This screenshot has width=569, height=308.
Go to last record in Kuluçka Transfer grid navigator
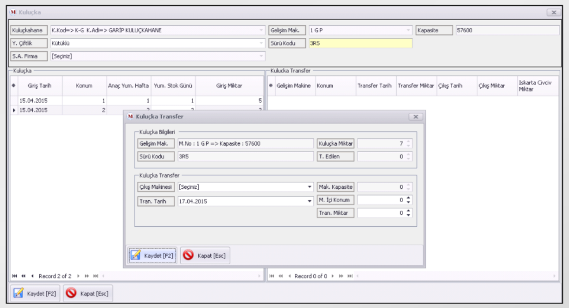point(350,276)
